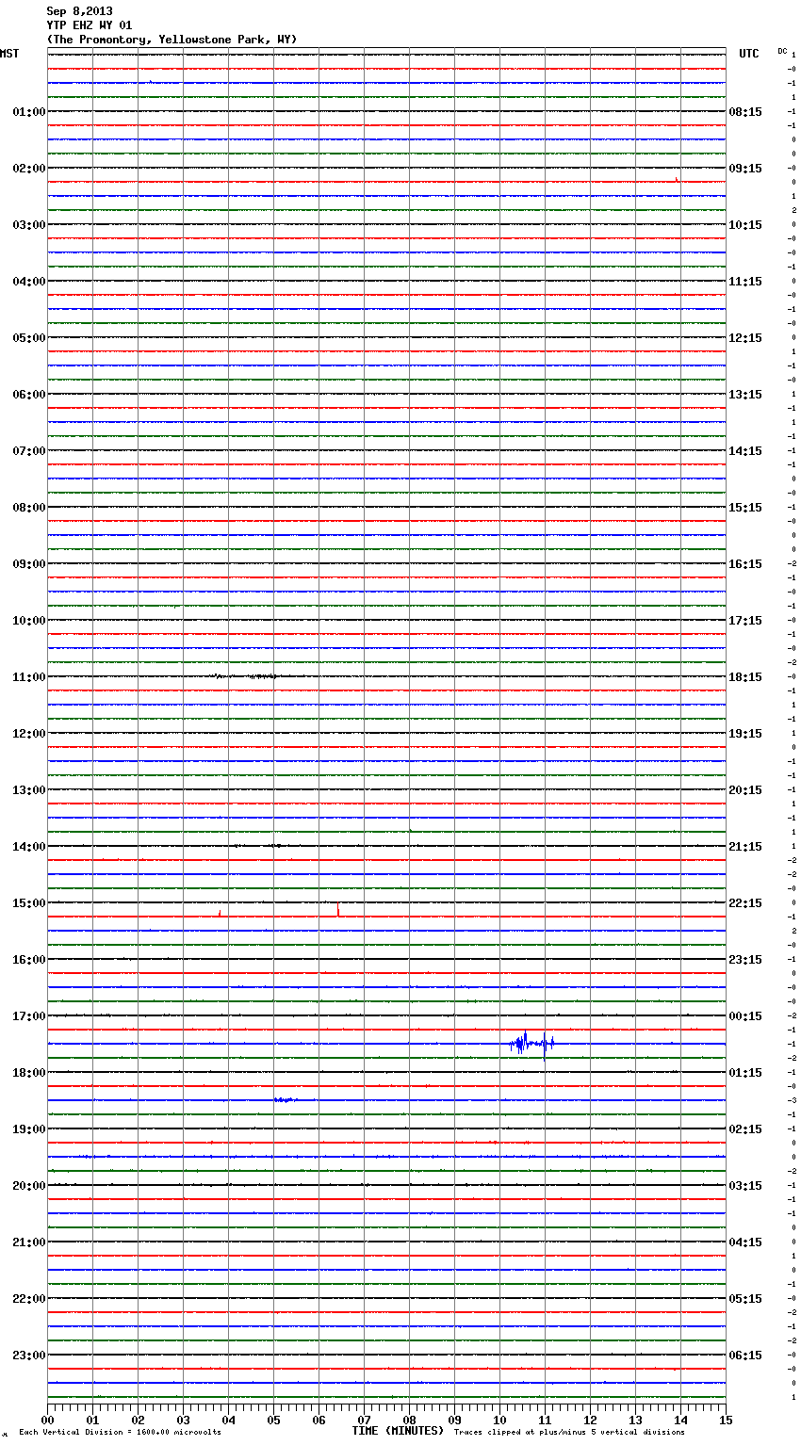Click the 'MST' timezone label
This screenshot has height=1445, width=801.
(x=9, y=54)
